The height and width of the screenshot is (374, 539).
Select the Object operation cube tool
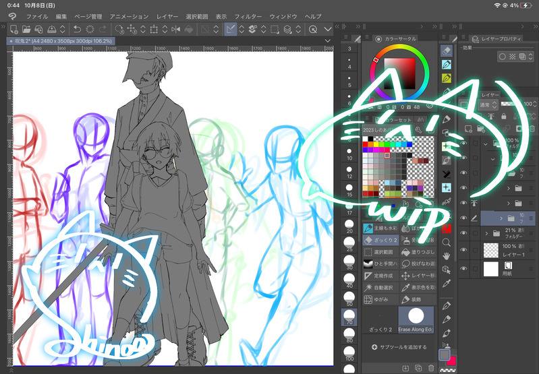pyautogui.click(x=446, y=270)
